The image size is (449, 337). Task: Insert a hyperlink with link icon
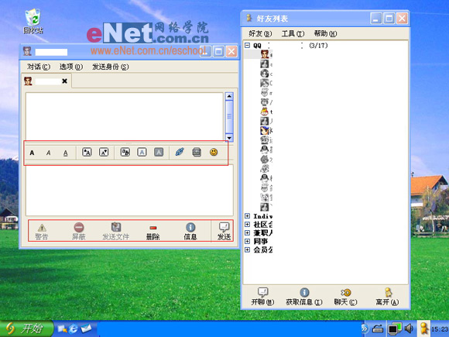180,152
